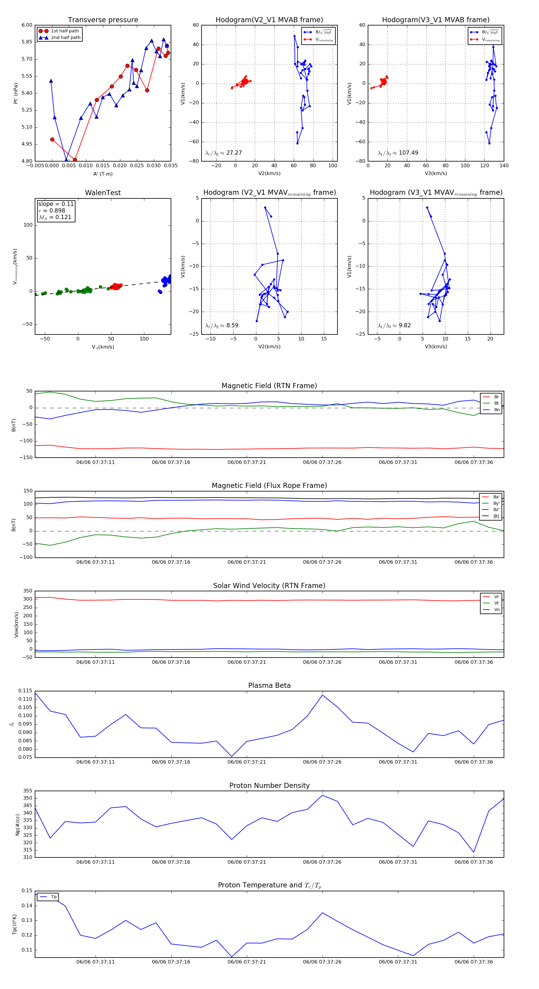Image resolution: width=539 pixels, height=989 pixels.
Task: Click the '06/06 07:37:21' tick under Plasma Beta plot
Action: (x=247, y=762)
